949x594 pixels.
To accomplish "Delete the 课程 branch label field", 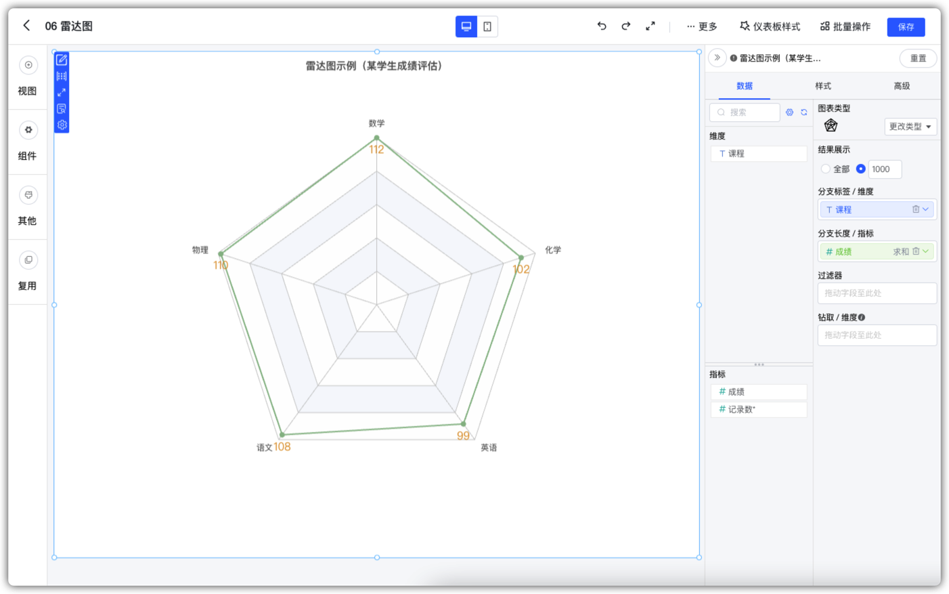I will point(915,209).
